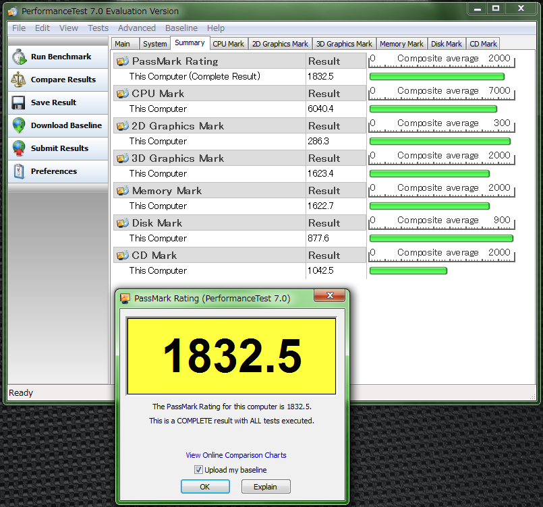
Task: Click the Explain button
Action: point(266,487)
